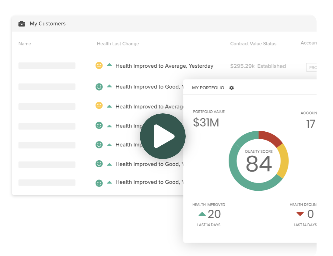Click the $295.29k Established contract value
Screen dimensions: 333x256
click(x=258, y=66)
